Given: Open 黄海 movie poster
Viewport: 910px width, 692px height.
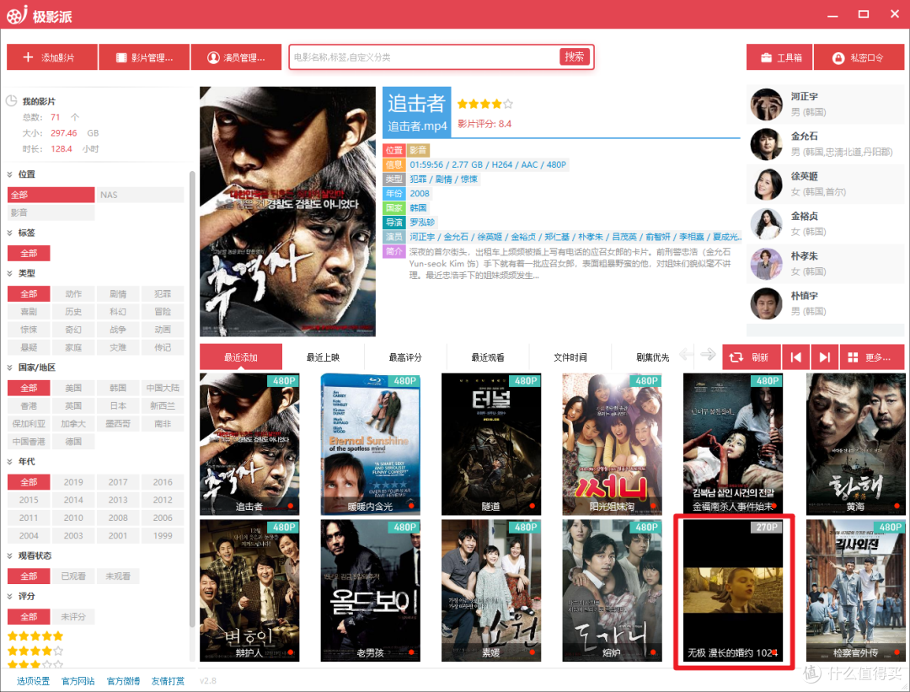Looking at the screenshot, I should (x=855, y=444).
